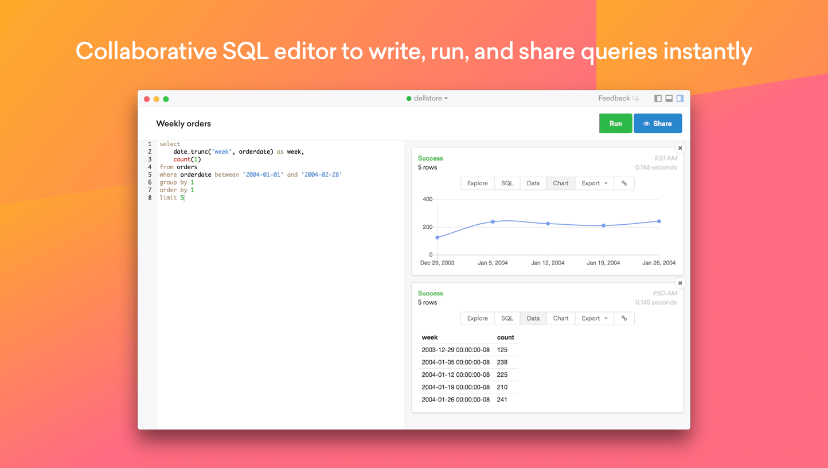Click the 'limit 5' code line
This screenshot has width=828, height=468.
tap(171, 197)
